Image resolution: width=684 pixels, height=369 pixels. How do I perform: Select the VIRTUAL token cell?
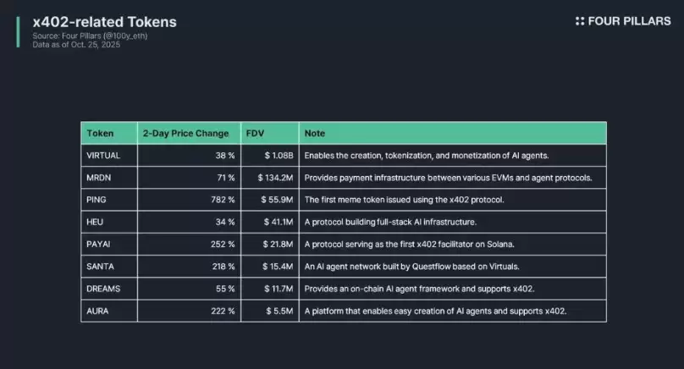105,156
